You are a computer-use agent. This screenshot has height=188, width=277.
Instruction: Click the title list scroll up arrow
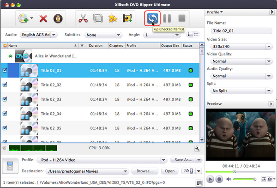click(202, 45)
